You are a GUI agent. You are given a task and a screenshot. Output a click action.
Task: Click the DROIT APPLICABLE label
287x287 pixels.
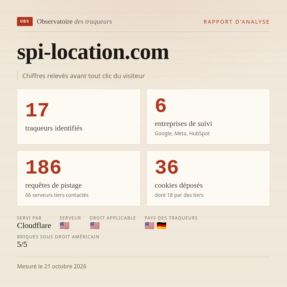[113, 218]
